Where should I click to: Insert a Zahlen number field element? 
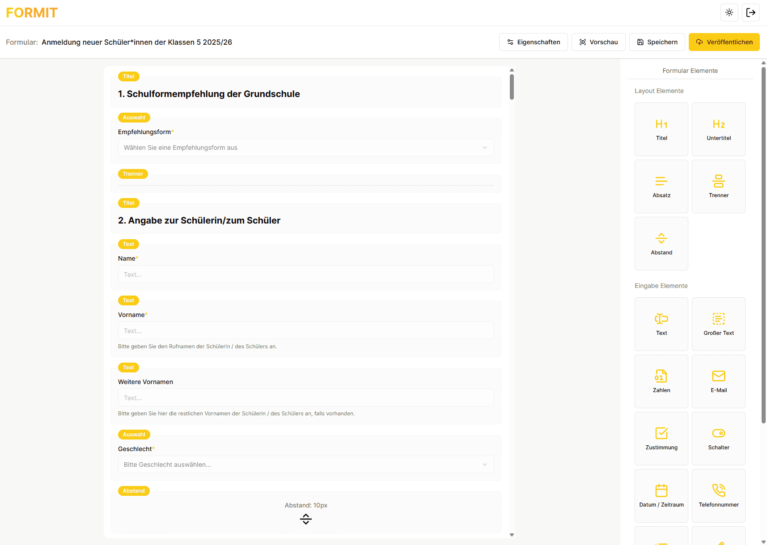click(x=661, y=381)
